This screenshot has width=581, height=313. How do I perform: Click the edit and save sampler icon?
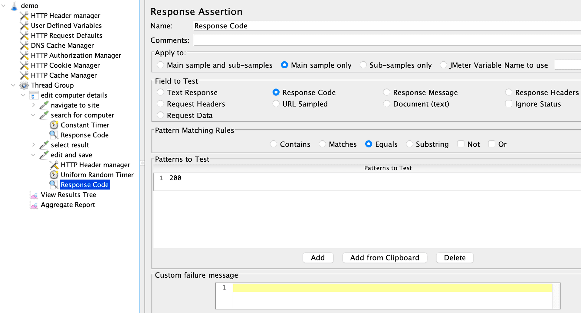point(44,155)
